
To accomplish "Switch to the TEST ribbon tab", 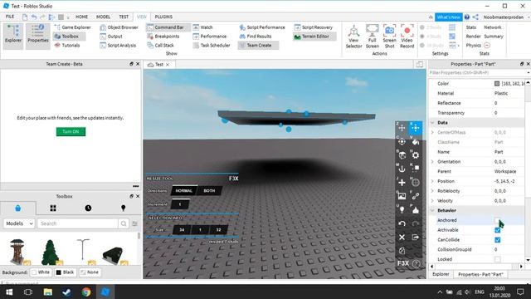I will (x=124, y=17).
